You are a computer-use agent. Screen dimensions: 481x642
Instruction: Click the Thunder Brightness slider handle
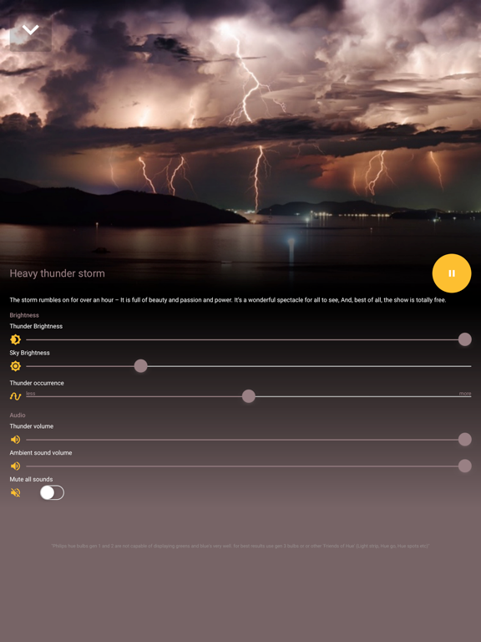[x=464, y=339]
